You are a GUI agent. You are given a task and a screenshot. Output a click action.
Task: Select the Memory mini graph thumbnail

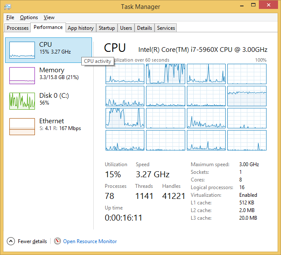click(22, 76)
